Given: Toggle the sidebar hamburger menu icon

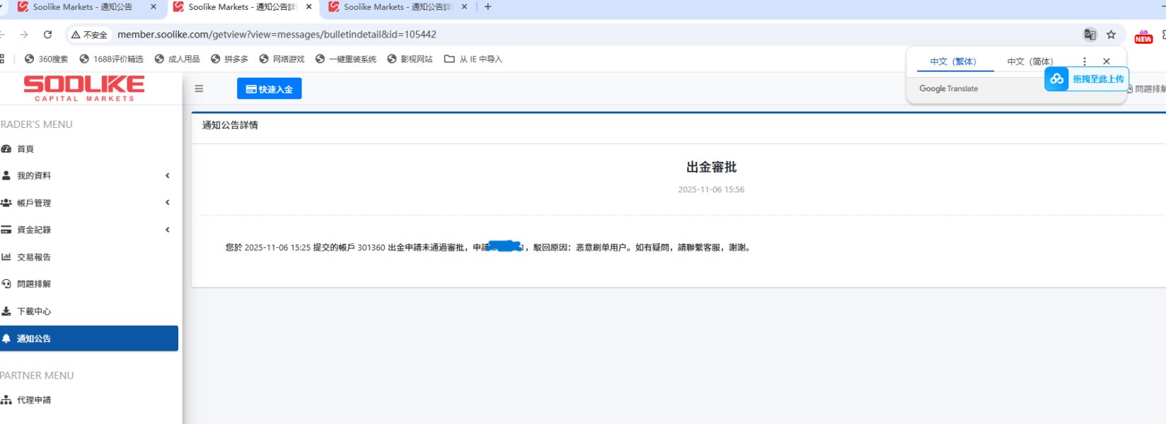Looking at the screenshot, I should coord(199,89).
